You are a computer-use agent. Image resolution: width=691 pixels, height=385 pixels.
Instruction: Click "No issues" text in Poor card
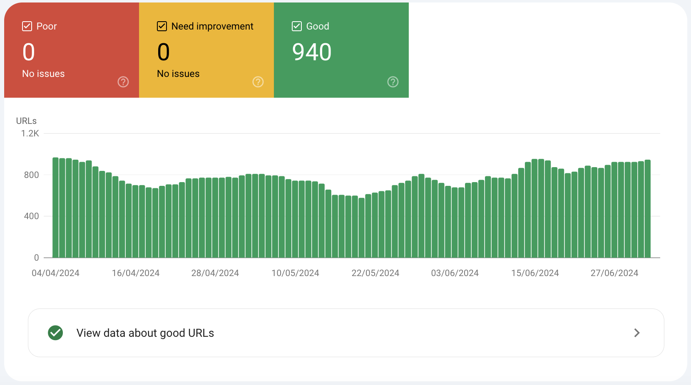coord(43,74)
